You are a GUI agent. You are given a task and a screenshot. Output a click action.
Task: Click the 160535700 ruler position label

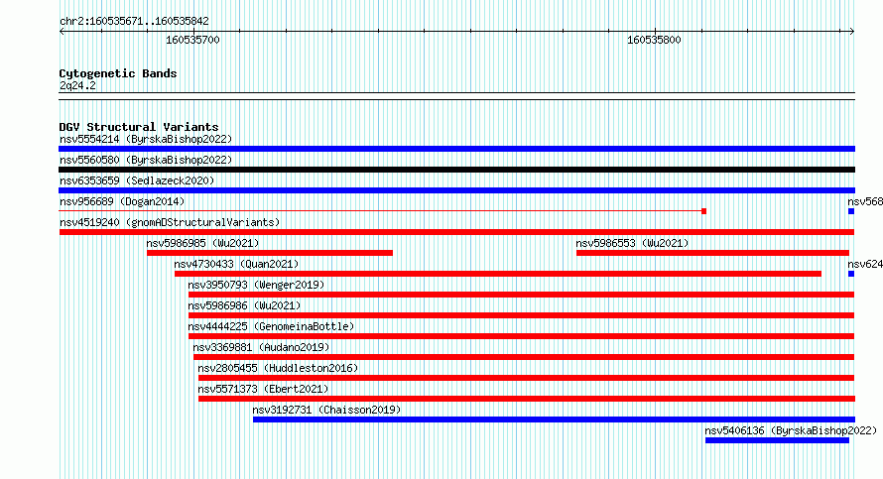click(x=192, y=41)
